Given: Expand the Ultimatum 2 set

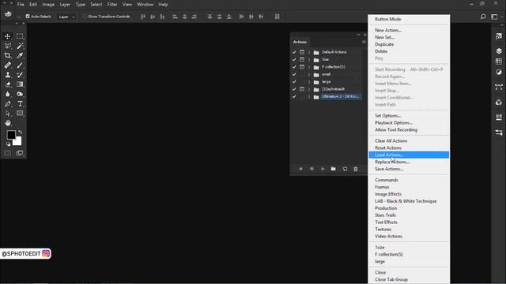Looking at the screenshot, I should coord(309,96).
